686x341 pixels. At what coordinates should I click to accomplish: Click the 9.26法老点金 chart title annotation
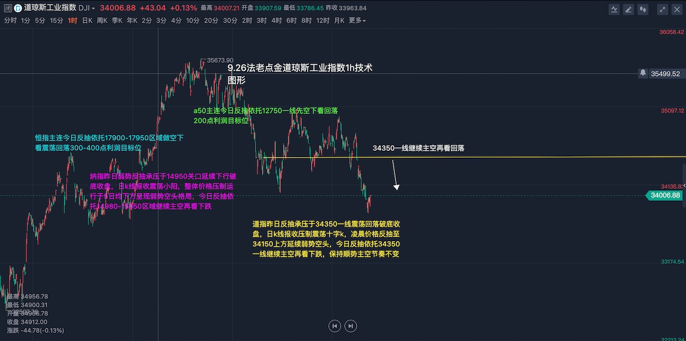[300, 74]
